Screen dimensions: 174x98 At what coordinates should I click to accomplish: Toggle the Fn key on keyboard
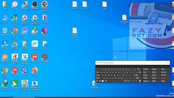point(97,81)
